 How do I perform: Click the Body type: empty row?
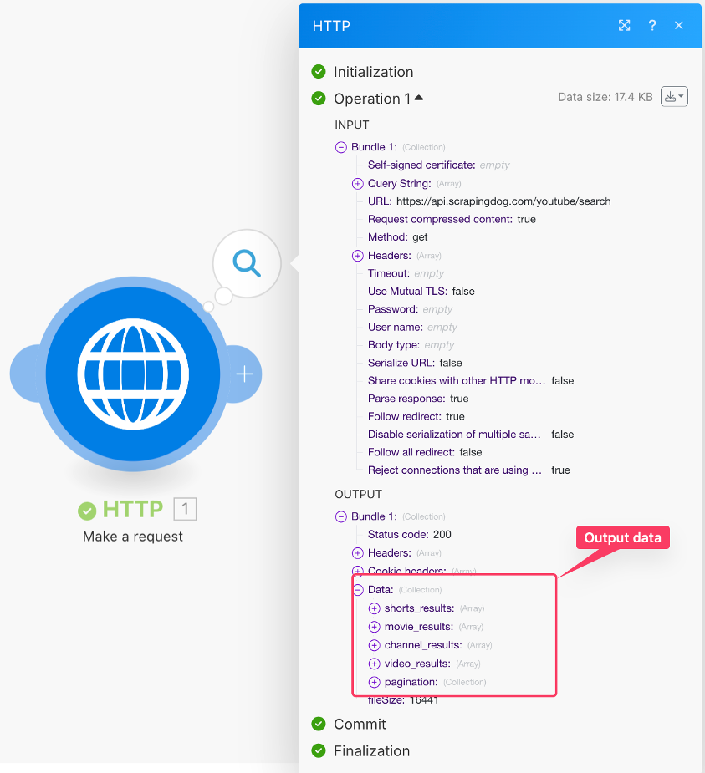411,345
